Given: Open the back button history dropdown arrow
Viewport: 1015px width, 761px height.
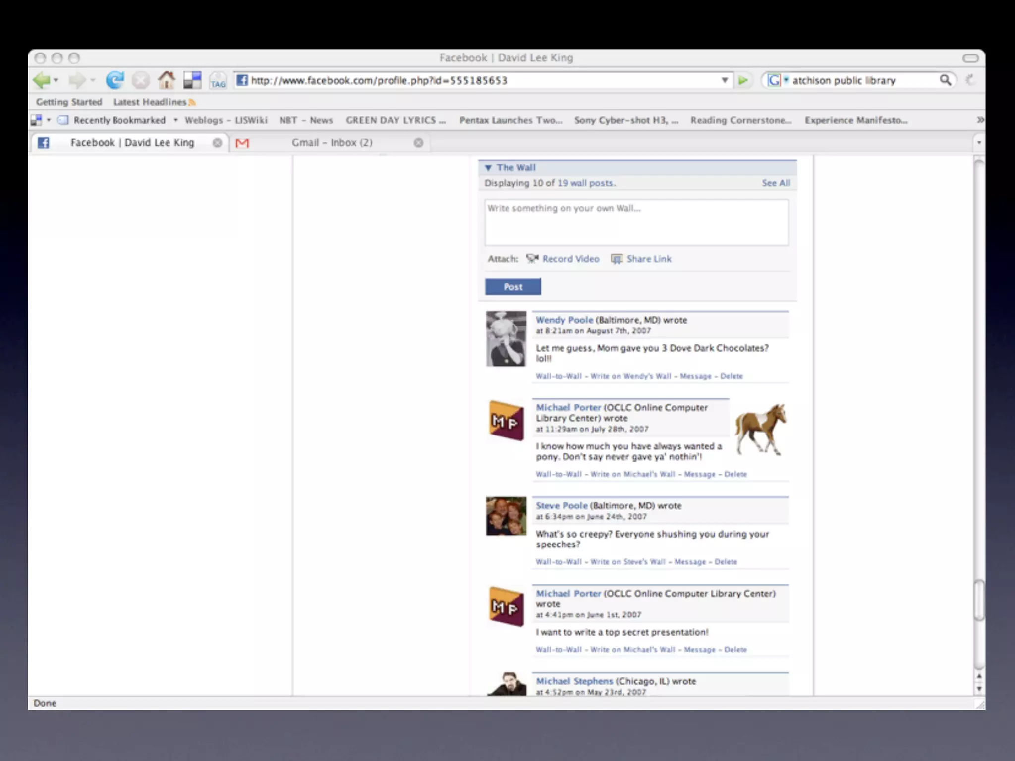Looking at the screenshot, I should (x=56, y=80).
